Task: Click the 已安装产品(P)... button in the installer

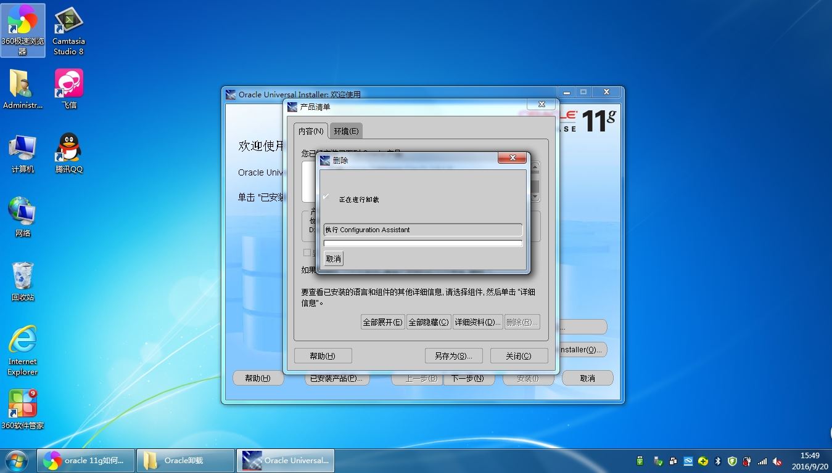Action: [x=337, y=378]
